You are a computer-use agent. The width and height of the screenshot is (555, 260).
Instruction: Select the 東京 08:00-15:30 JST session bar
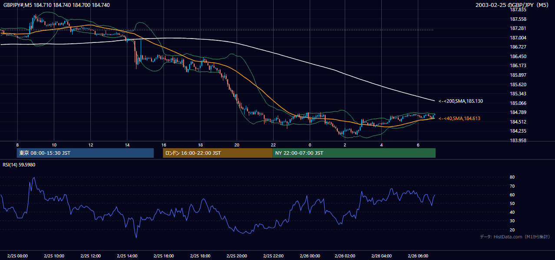85,153
